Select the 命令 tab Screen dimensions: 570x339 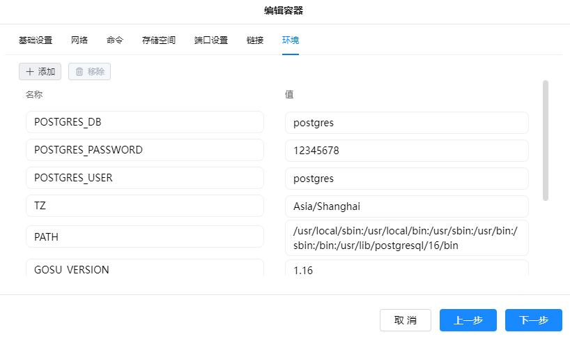115,40
